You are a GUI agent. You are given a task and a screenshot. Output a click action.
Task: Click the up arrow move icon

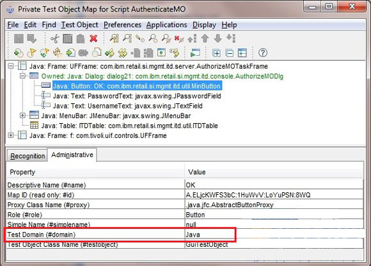(x=205, y=38)
